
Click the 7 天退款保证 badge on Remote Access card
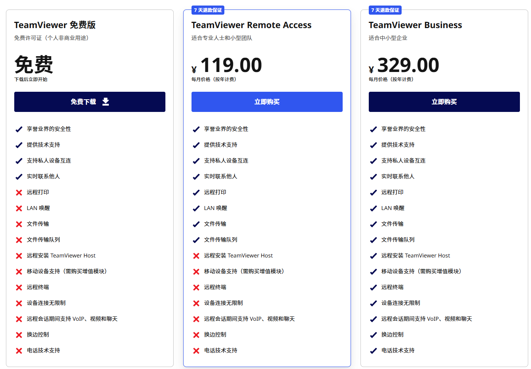point(208,10)
